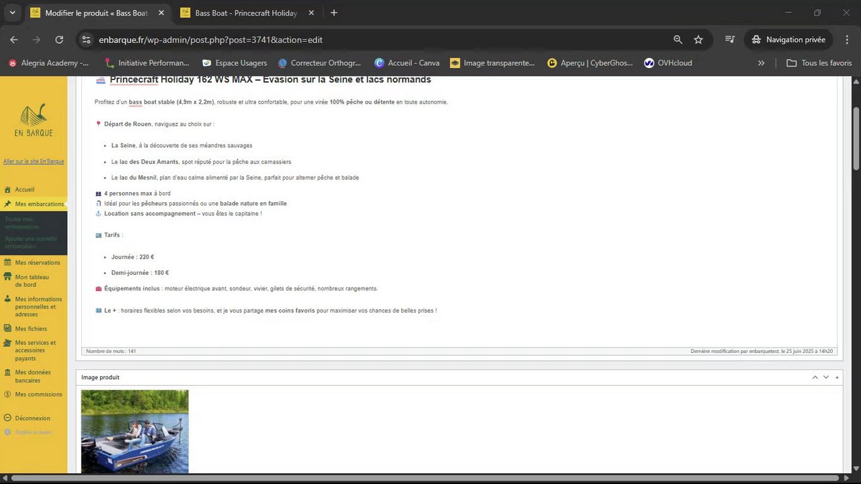Screen dimensions: 861x484
Task: Click the Mon tableau de bord store icon
Action: pos(8,276)
